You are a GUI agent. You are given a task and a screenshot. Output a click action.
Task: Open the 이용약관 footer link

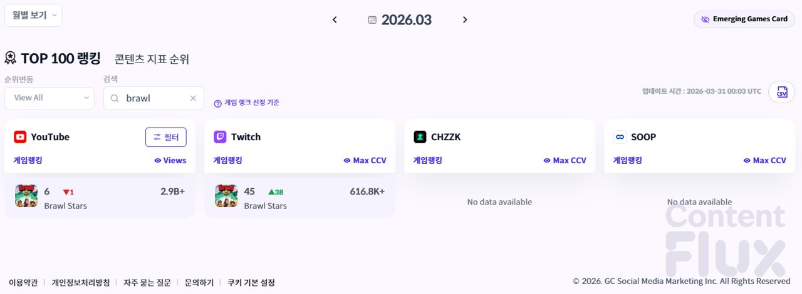23,283
